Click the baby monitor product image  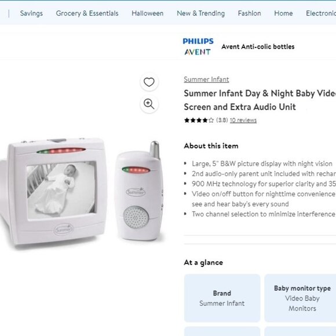(53, 192)
